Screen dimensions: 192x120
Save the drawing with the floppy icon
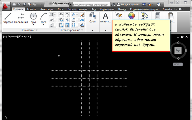pyautogui.click(x=24, y=4)
